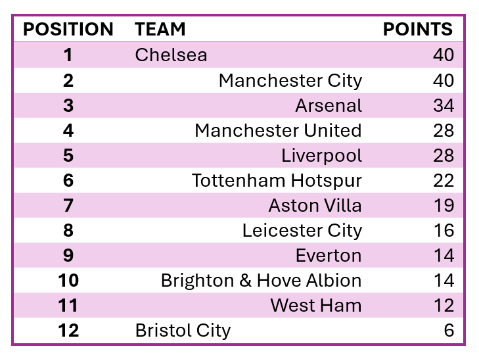Click the Everton team cell
The height and width of the screenshot is (359, 479).
coord(329,255)
